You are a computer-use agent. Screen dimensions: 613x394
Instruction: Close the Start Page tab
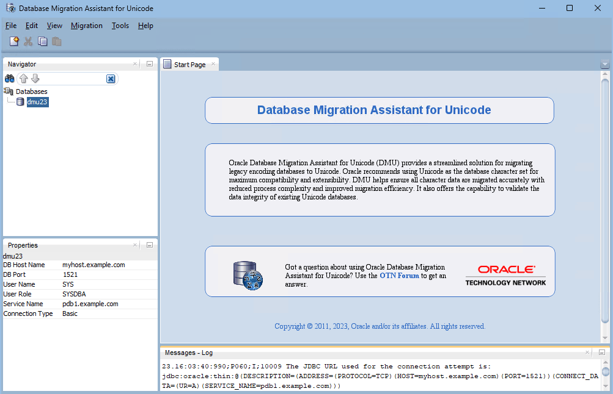point(213,64)
